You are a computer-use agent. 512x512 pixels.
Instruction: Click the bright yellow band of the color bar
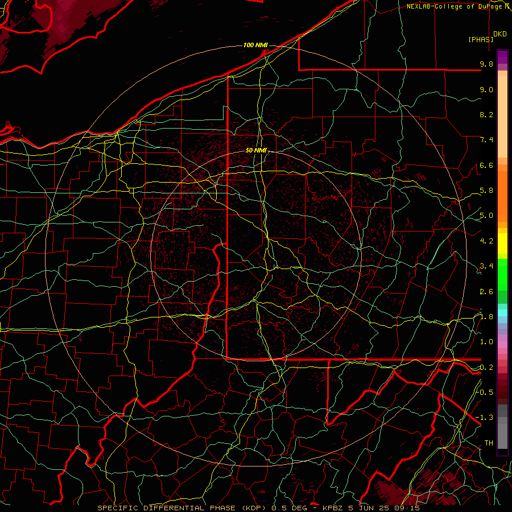pos(502,243)
